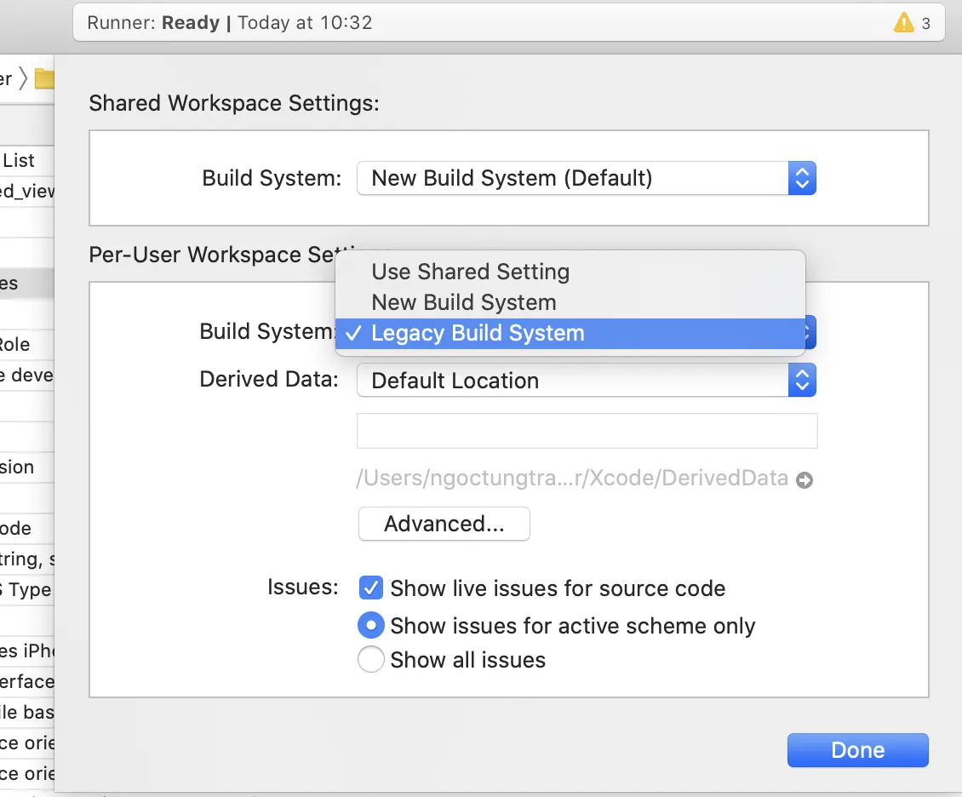
Task: Click the empty Derived Data path field
Action: point(587,431)
